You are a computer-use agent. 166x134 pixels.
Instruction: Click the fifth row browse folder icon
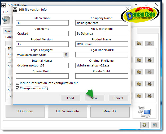tap(139, 96)
